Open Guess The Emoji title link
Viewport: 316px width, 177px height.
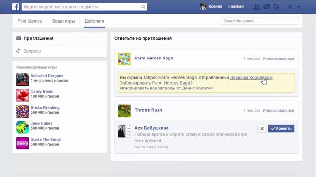(45, 139)
